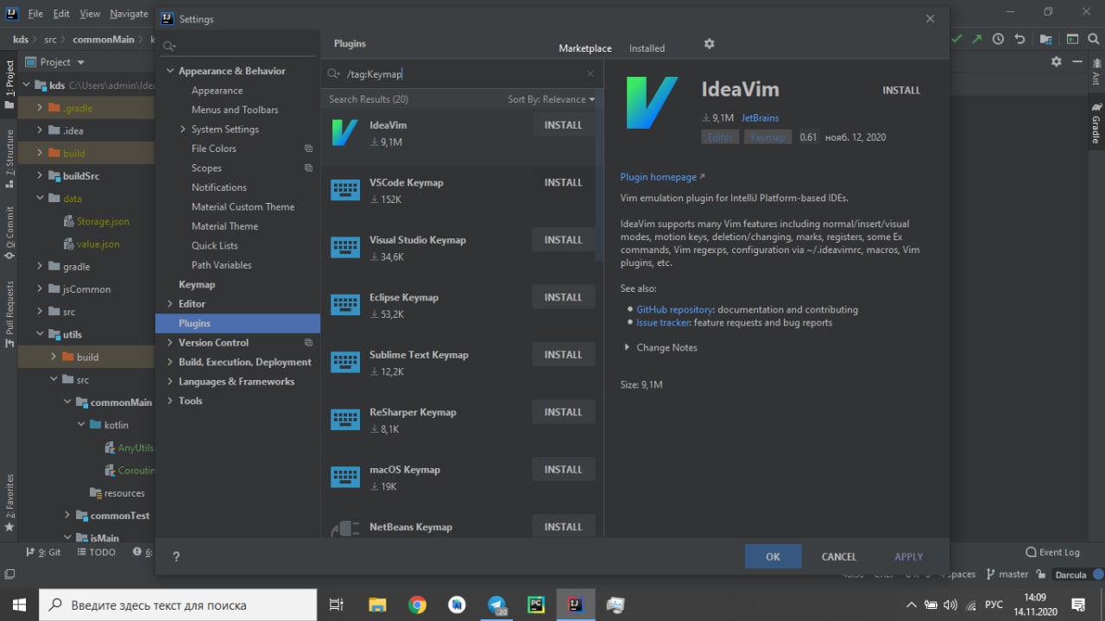The image size is (1105, 621).
Task: Open GitHub repository link
Action: [x=674, y=309]
